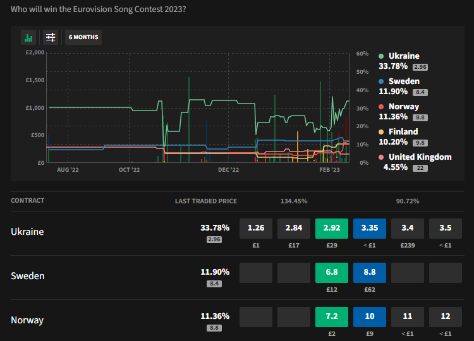Open the 6 MONTHS time range selector

tap(83, 37)
